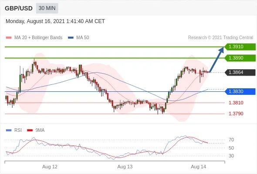Click the blue MA 50 legend swatch
Image resolution: width=257 pixels, height=174 pixels.
point(71,38)
